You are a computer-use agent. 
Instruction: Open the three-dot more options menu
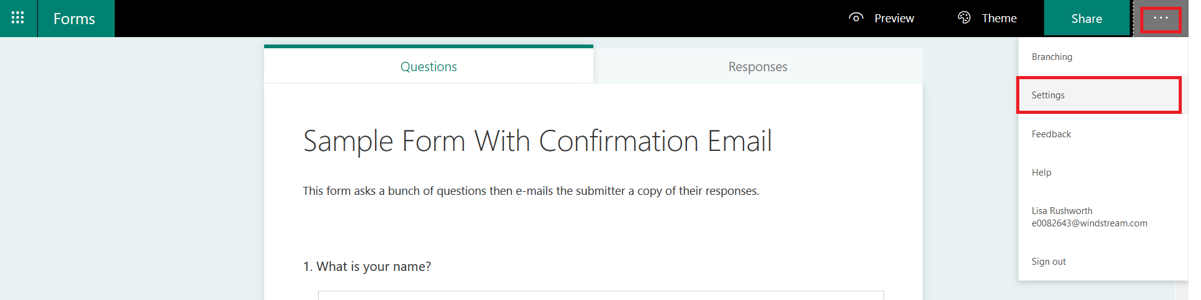1161,19
